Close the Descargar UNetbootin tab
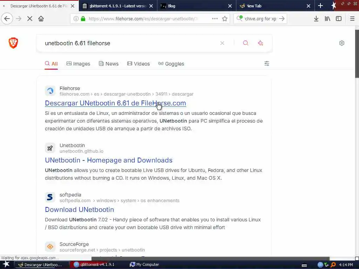The height and width of the screenshot is (269, 359). point(73,6)
